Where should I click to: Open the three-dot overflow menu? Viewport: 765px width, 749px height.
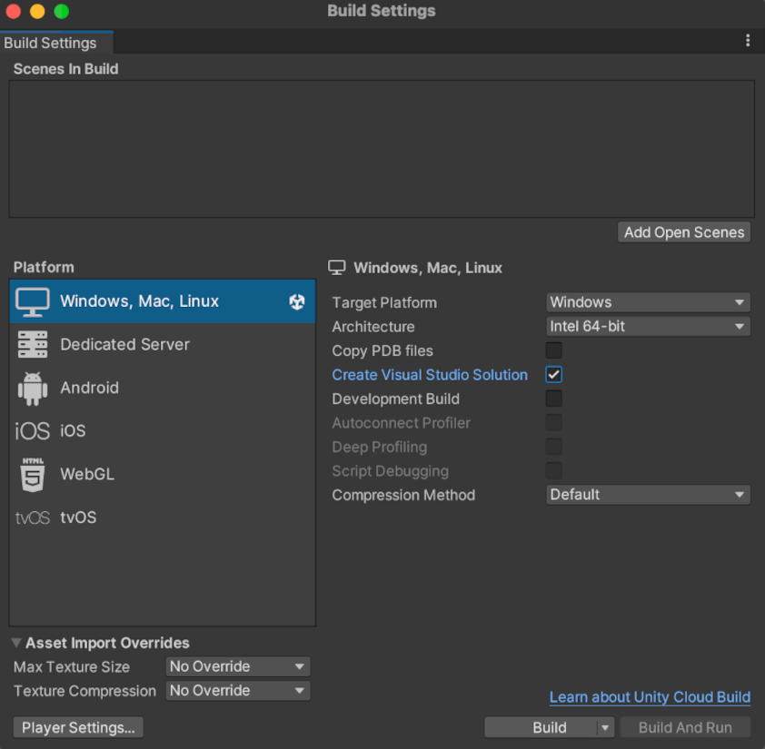pyautogui.click(x=748, y=40)
